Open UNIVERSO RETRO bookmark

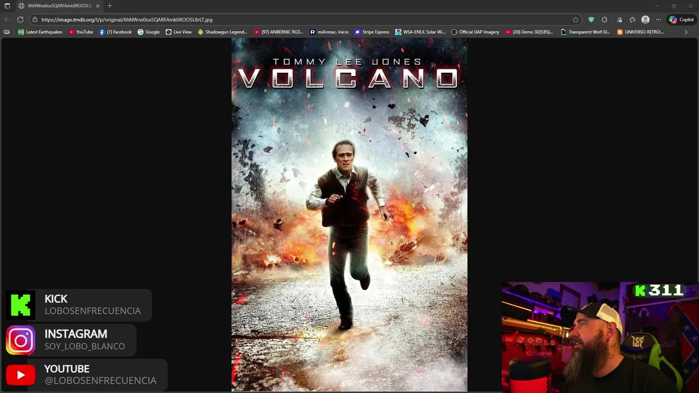pos(641,32)
